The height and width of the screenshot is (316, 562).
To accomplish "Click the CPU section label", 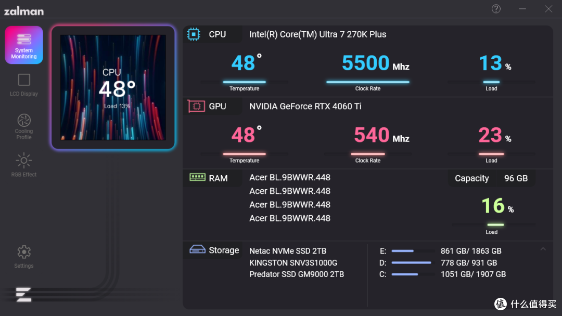I will click(217, 34).
